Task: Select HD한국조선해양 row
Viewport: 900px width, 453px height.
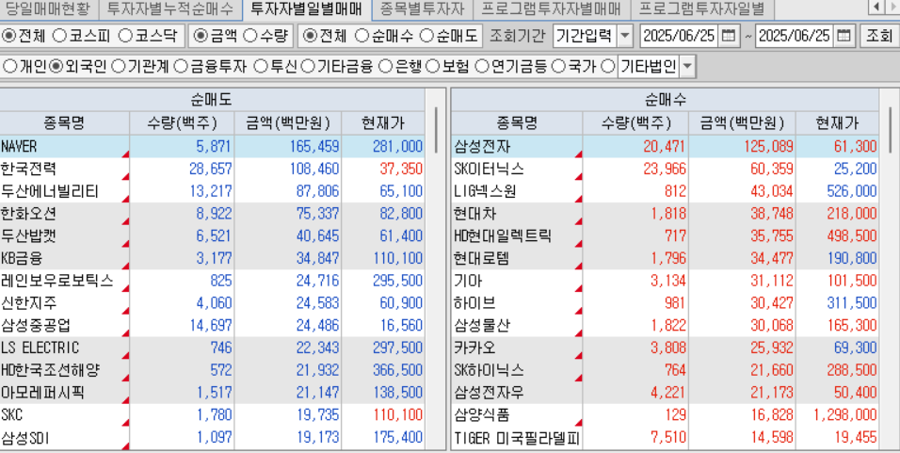Action: (x=212, y=370)
